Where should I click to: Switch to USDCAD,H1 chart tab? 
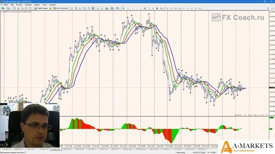[31, 149]
